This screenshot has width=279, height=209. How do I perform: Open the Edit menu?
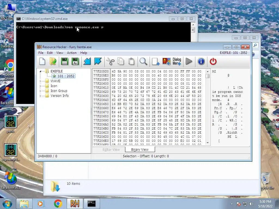50,53
